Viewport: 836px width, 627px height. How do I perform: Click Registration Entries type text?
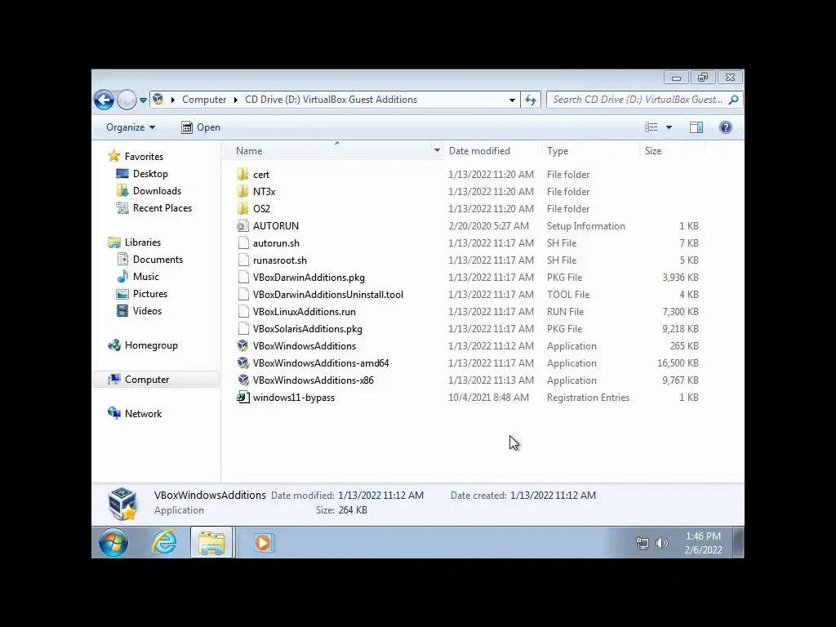coord(588,398)
